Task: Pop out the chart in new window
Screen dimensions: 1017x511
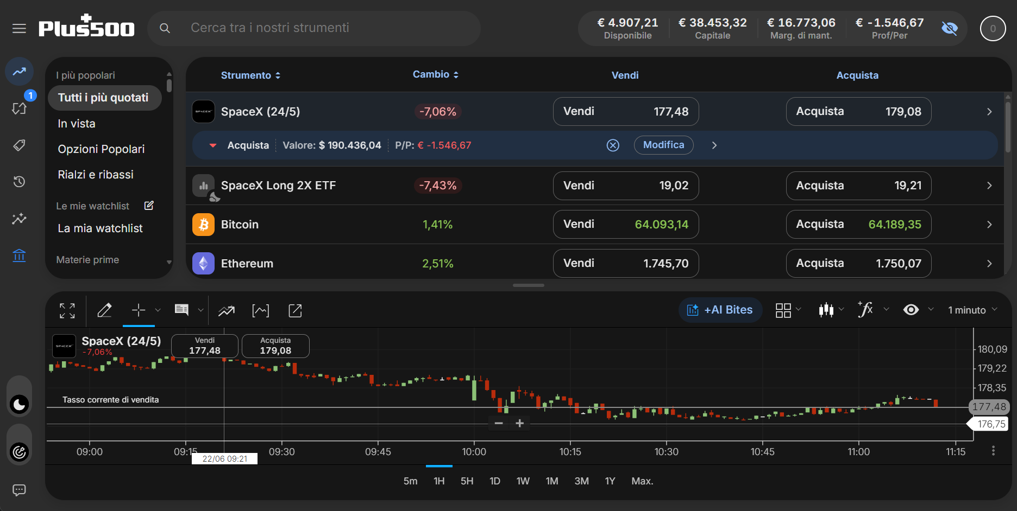Action: click(295, 311)
